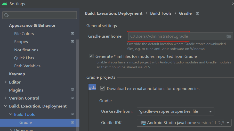234x131 pixels.
Task: Uncheck Download external annotations for dependencies
Action: tap(102, 88)
